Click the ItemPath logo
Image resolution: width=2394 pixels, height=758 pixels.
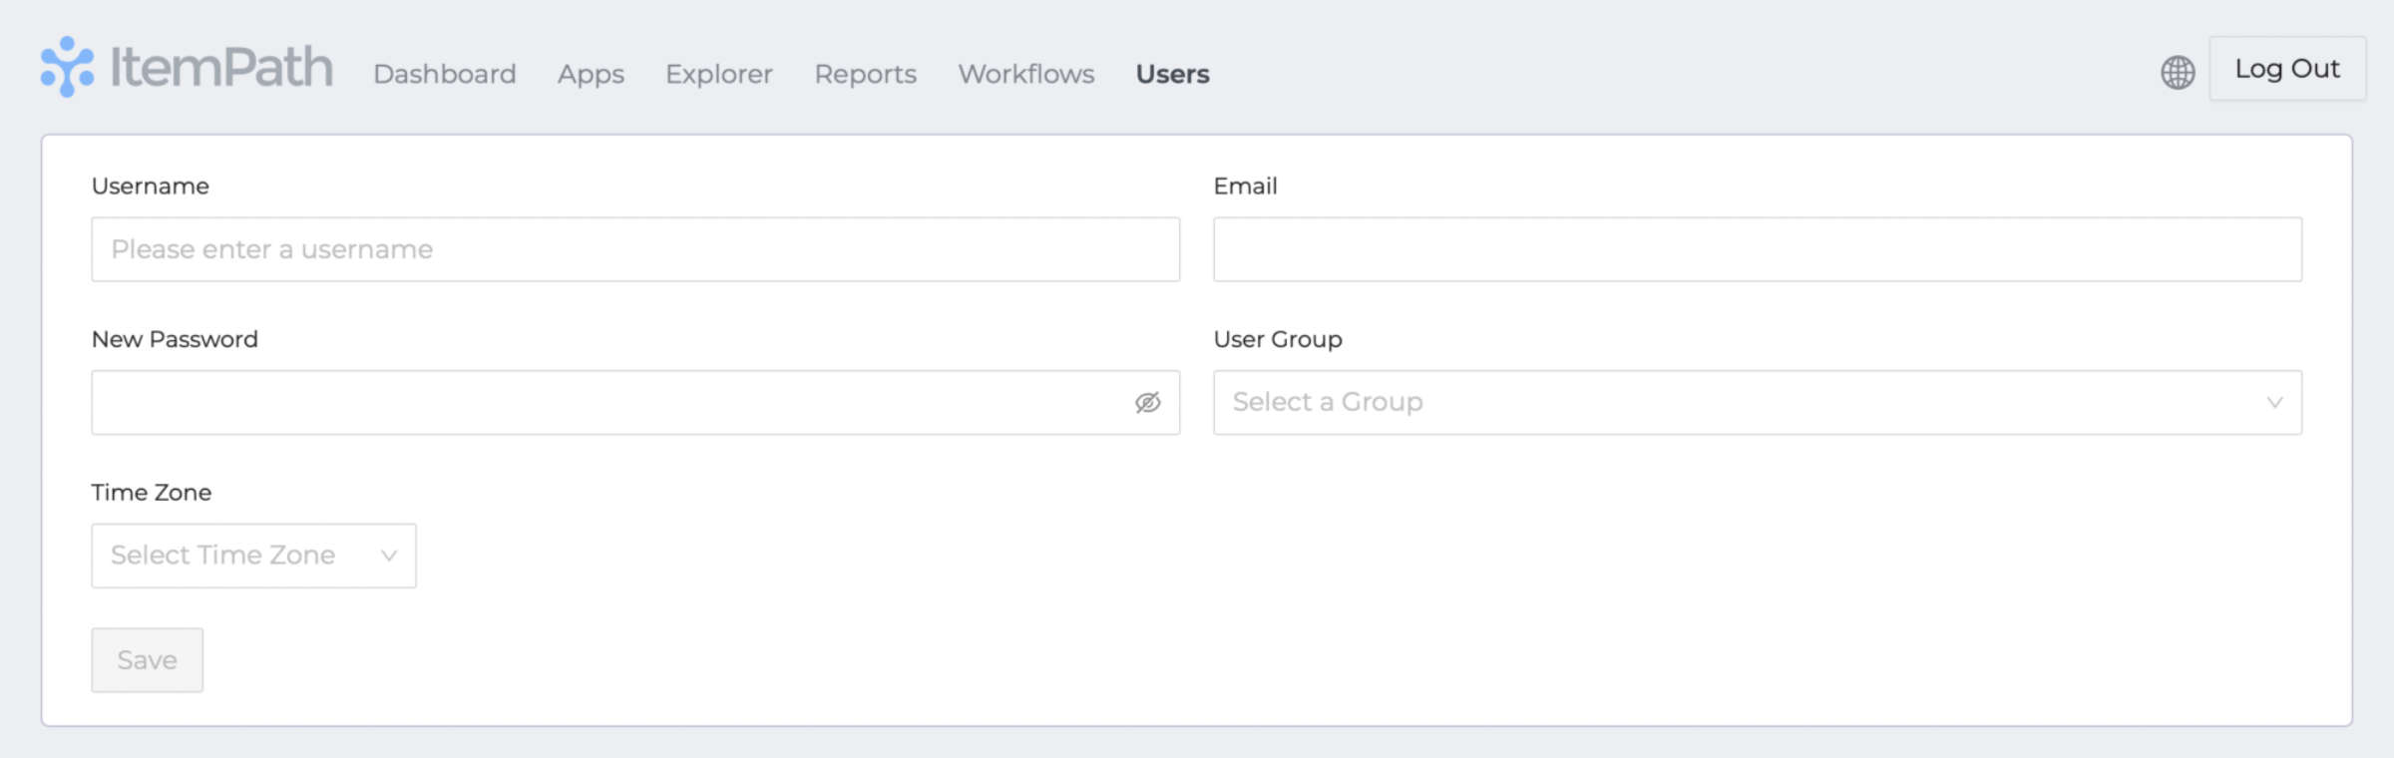coord(187,68)
